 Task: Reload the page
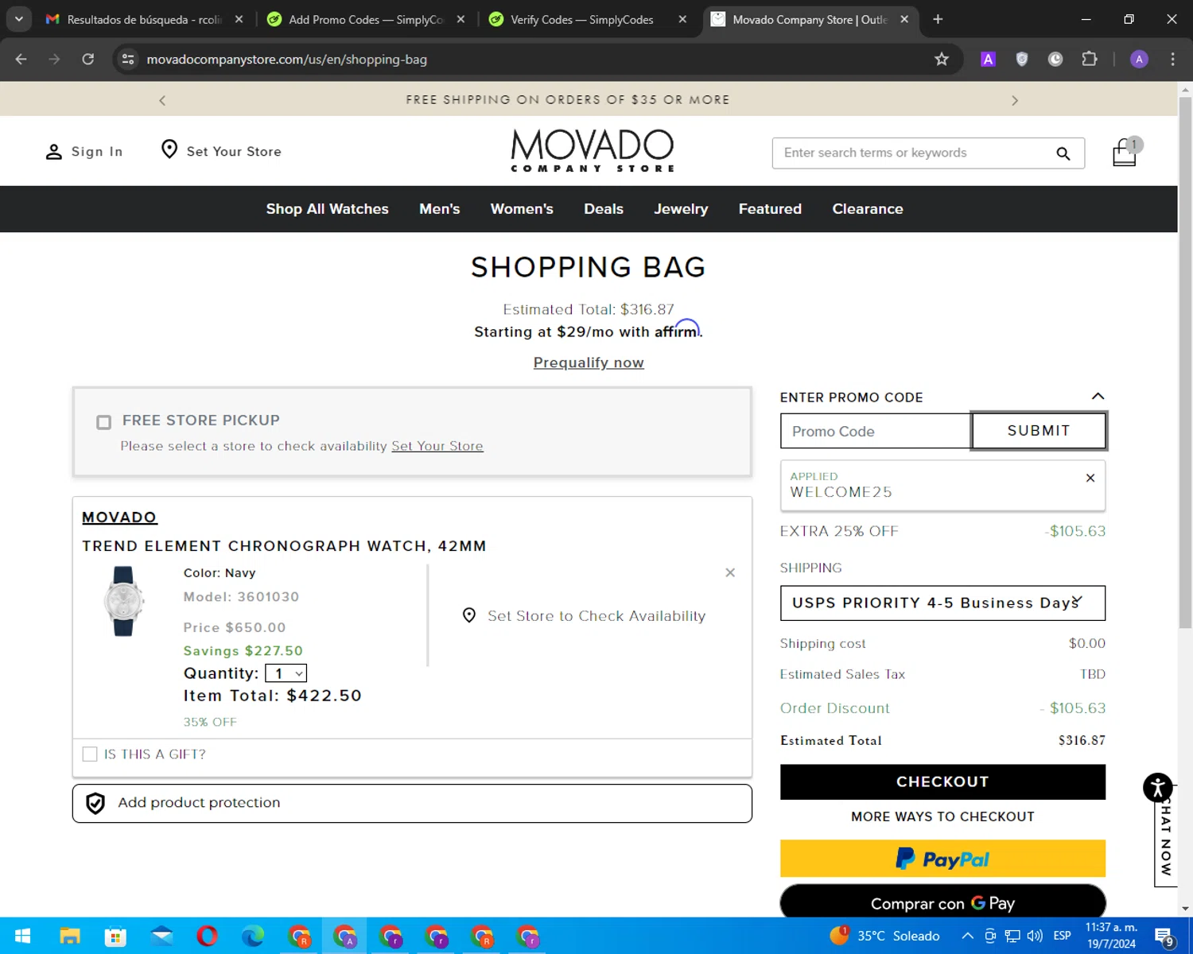pyautogui.click(x=88, y=59)
